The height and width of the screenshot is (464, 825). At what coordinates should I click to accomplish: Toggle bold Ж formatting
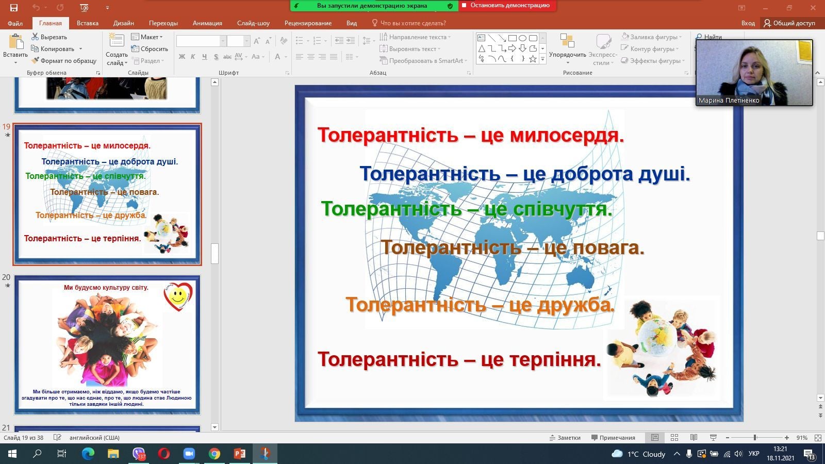coord(181,57)
